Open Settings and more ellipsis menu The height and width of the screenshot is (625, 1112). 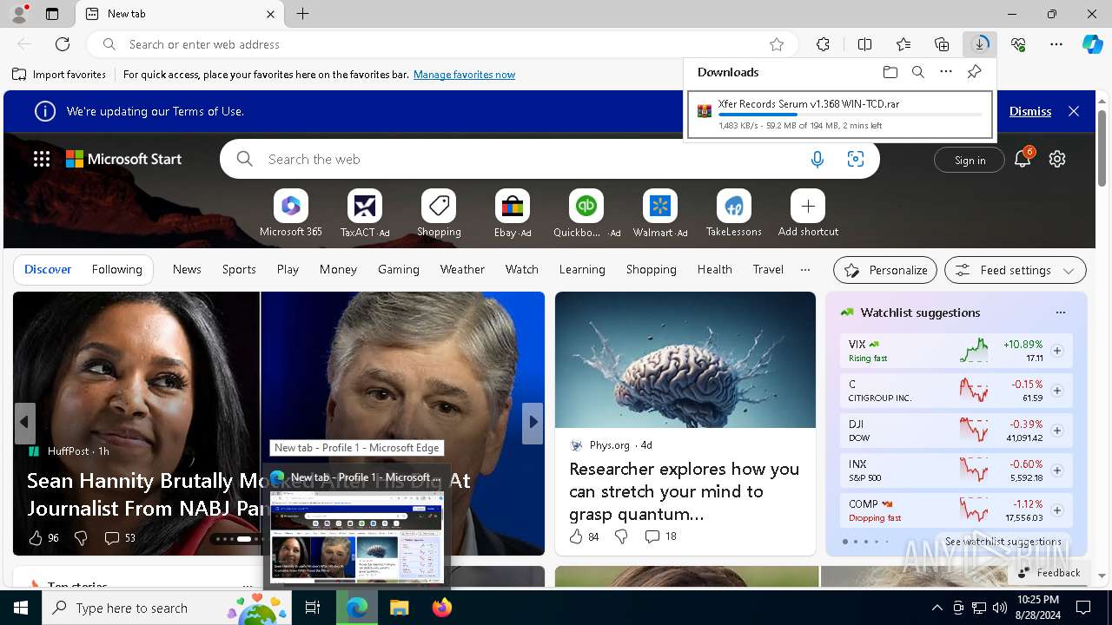(x=1056, y=44)
